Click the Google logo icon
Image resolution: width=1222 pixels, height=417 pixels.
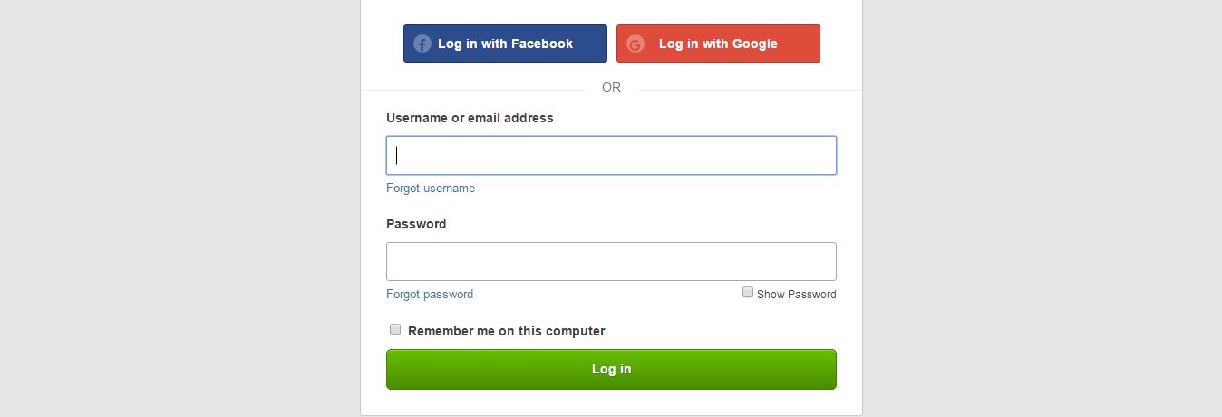635,44
